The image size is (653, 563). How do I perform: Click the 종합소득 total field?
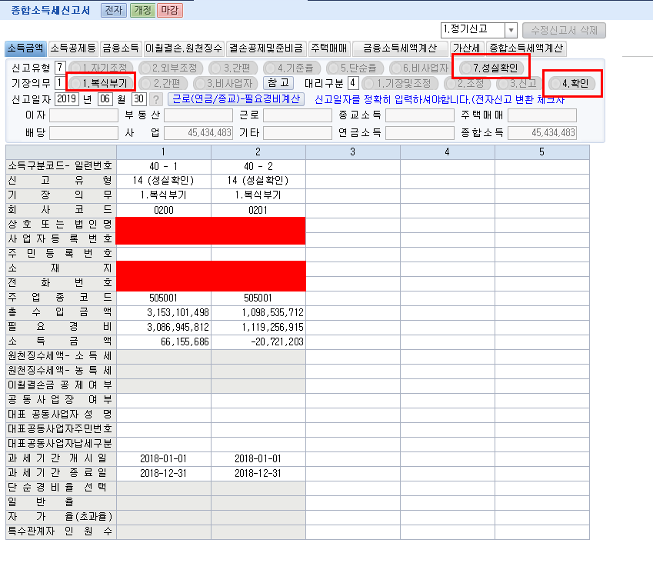(542, 133)
